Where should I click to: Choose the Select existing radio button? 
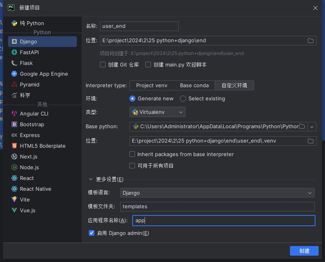click(183, 99)
